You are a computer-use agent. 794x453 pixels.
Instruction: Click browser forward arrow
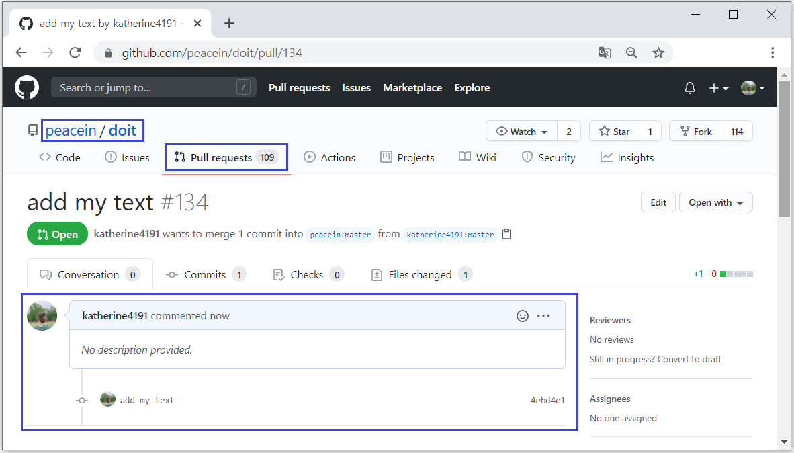(48, 52)
